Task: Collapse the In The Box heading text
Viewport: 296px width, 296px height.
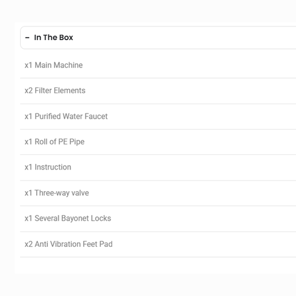Action: tap(54, 38)
